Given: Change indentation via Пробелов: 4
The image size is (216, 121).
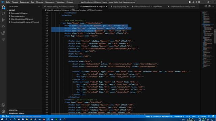Looking at the screenshot, I should pos(179,116).
